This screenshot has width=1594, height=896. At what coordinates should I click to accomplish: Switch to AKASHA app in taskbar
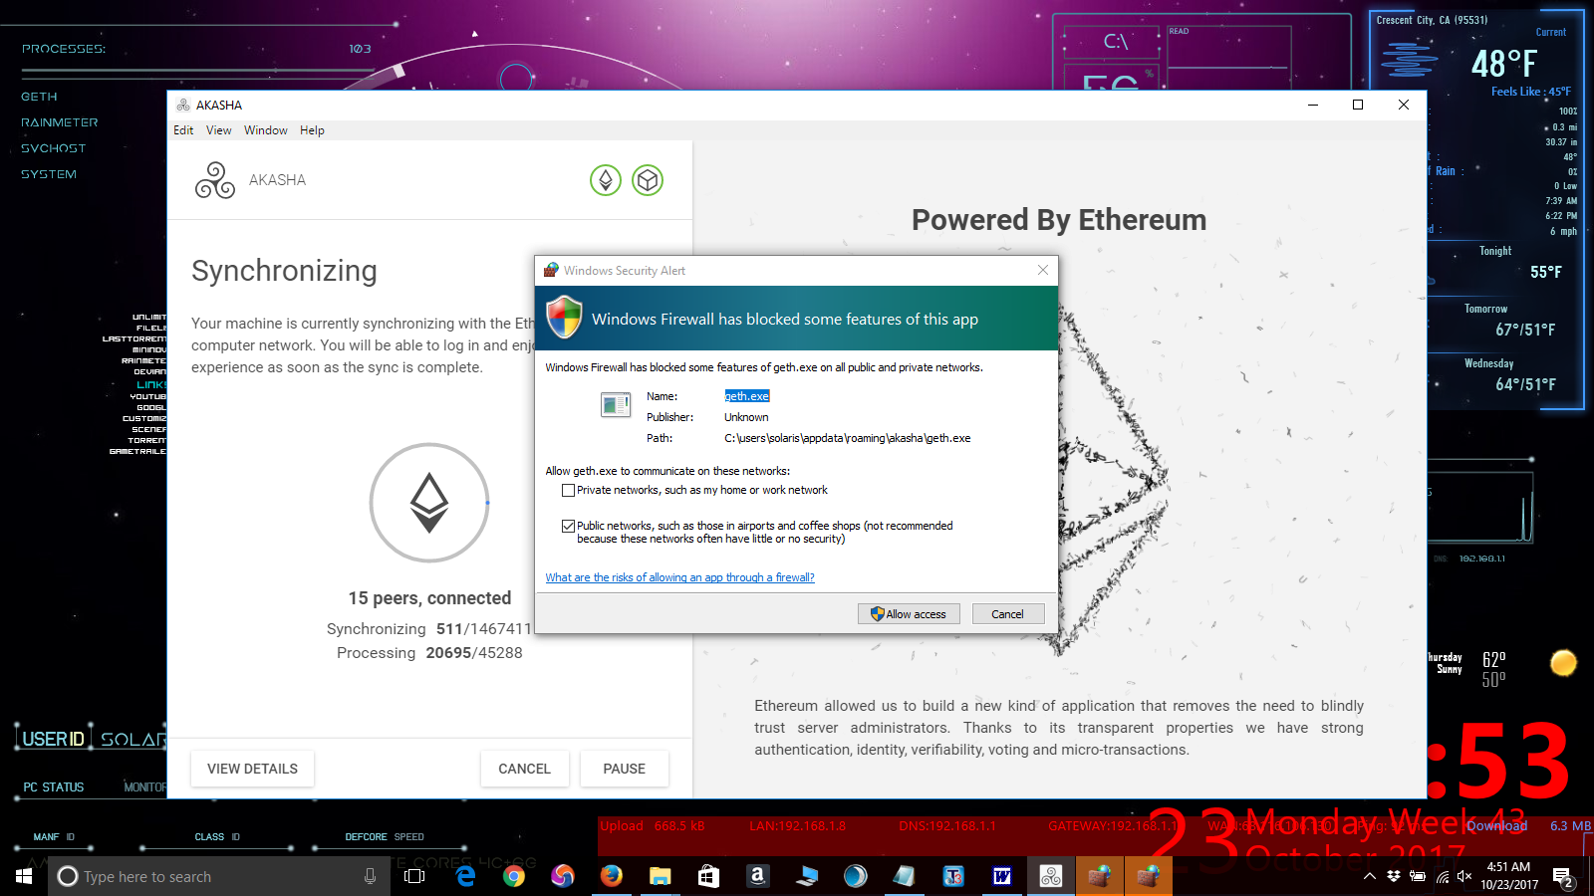pyautogui.click(x=1051, y=876)
